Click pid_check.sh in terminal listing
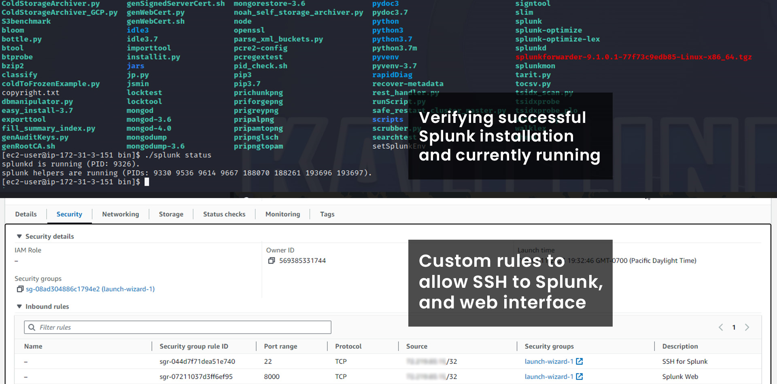The width and height of the screenshot is (777, 384). pyautogui.click(x=260, y=66)
